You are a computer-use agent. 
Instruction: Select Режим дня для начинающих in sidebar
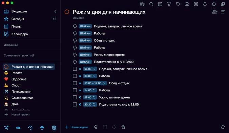(29, 67)
